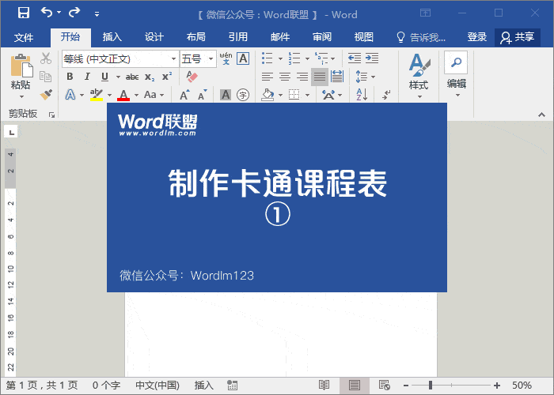
Task: Click the shading paint bucket icon
Action: [x=268, y=95]
